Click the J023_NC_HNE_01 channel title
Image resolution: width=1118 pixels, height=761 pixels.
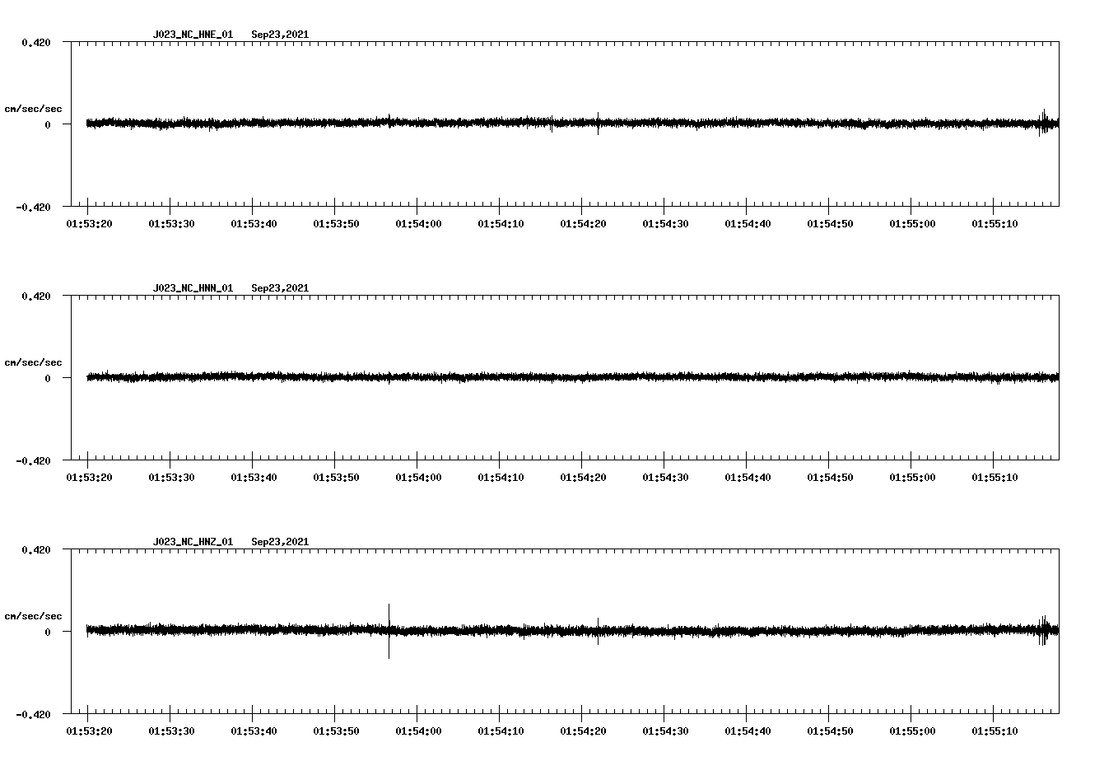point(193,35)
